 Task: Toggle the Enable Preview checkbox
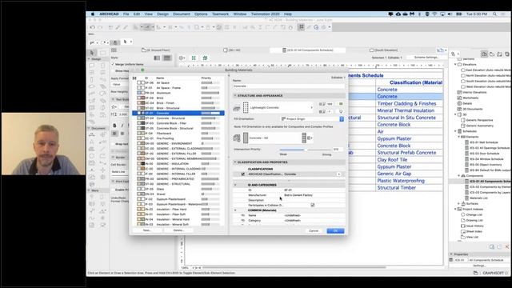(113, 190)
